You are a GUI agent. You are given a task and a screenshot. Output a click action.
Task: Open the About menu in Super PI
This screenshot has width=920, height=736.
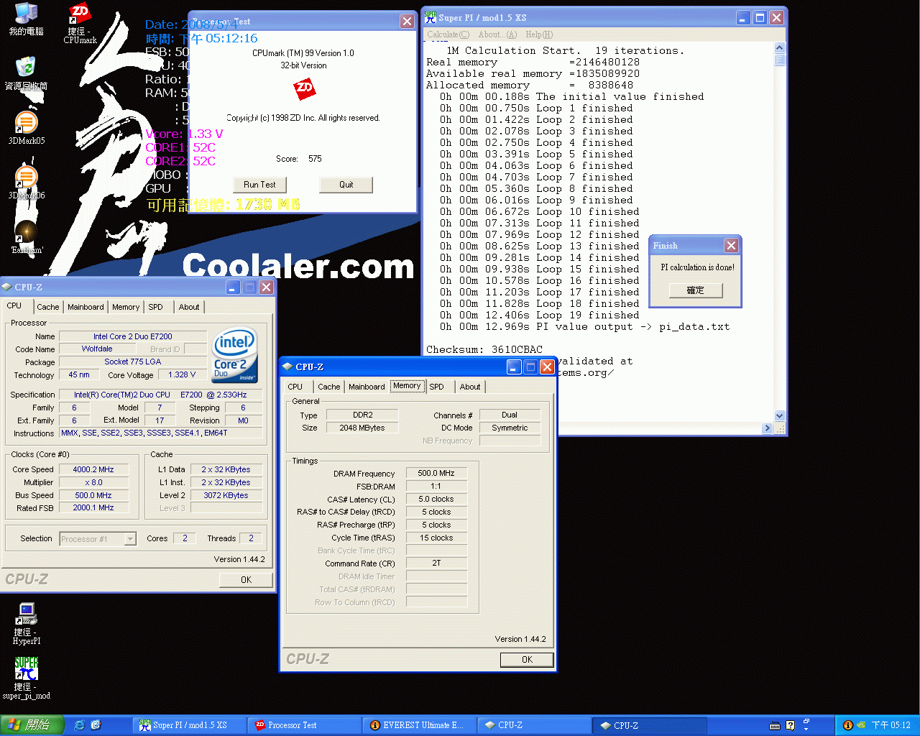pyautogui.click(x=497, y=34)
